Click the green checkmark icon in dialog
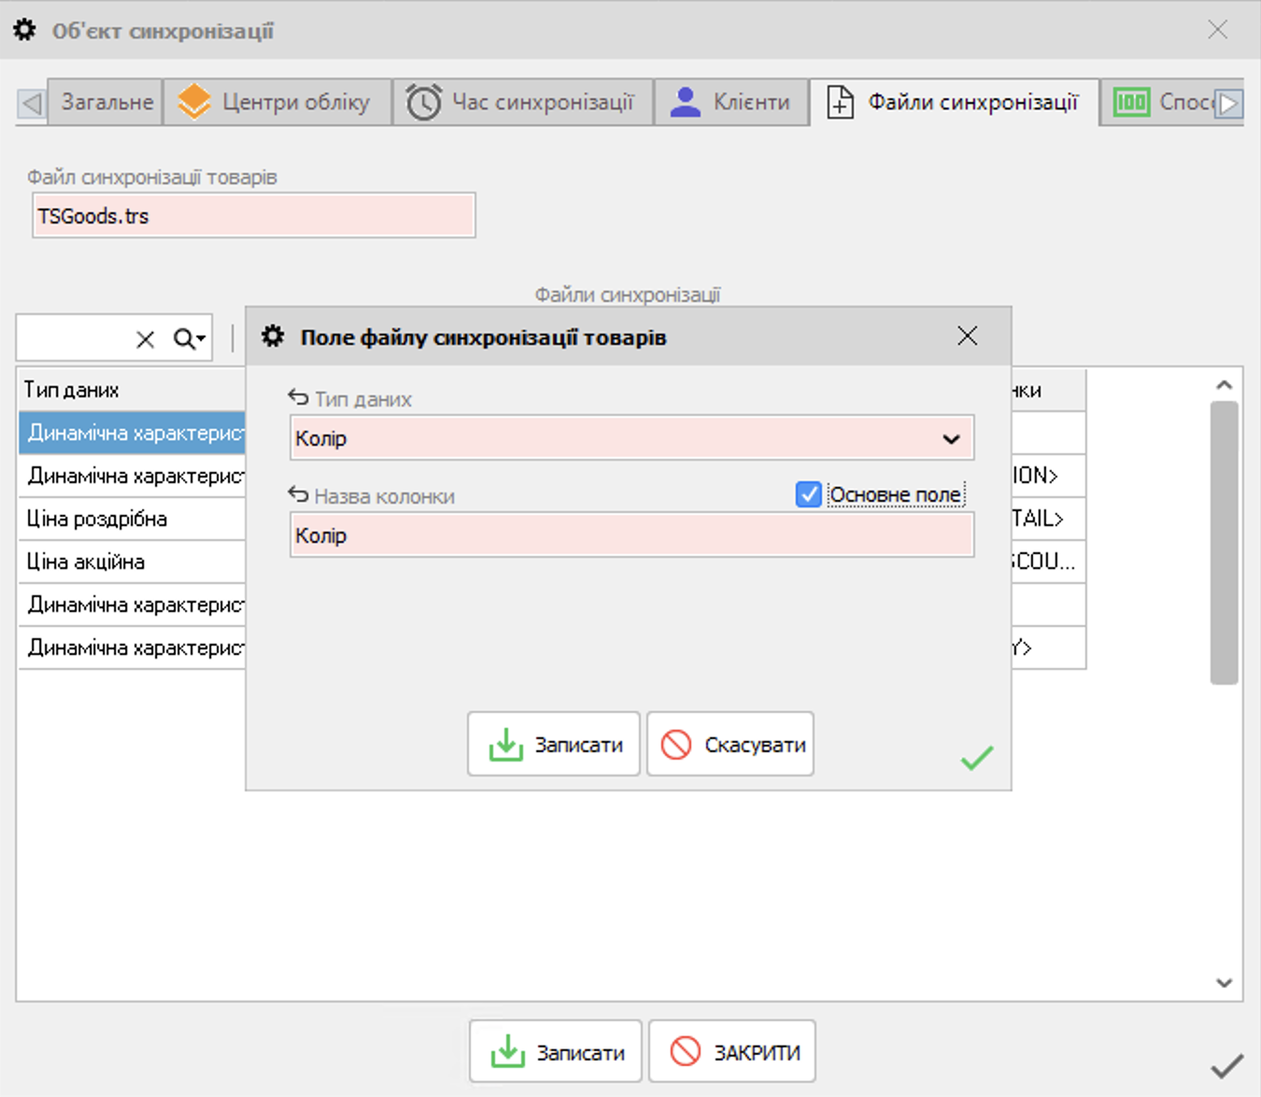 tap(976, 758)
